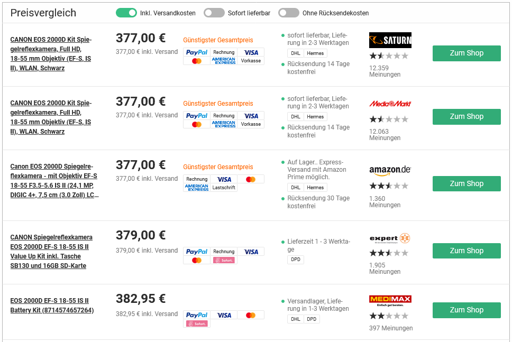Click the expert shop logo
Screen dimensions: 512x342
390,238
